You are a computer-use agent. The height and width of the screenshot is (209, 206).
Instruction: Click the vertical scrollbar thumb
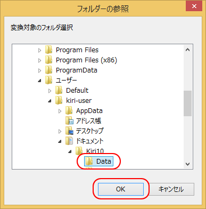pyautogui.click(x=187, y=103)
